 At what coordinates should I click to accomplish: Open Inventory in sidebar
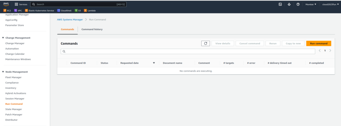tap(11, 88)
